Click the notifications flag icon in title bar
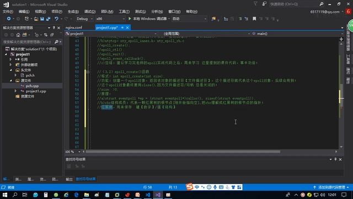Viewport: 353px width, 199px height. coord(255,4)
